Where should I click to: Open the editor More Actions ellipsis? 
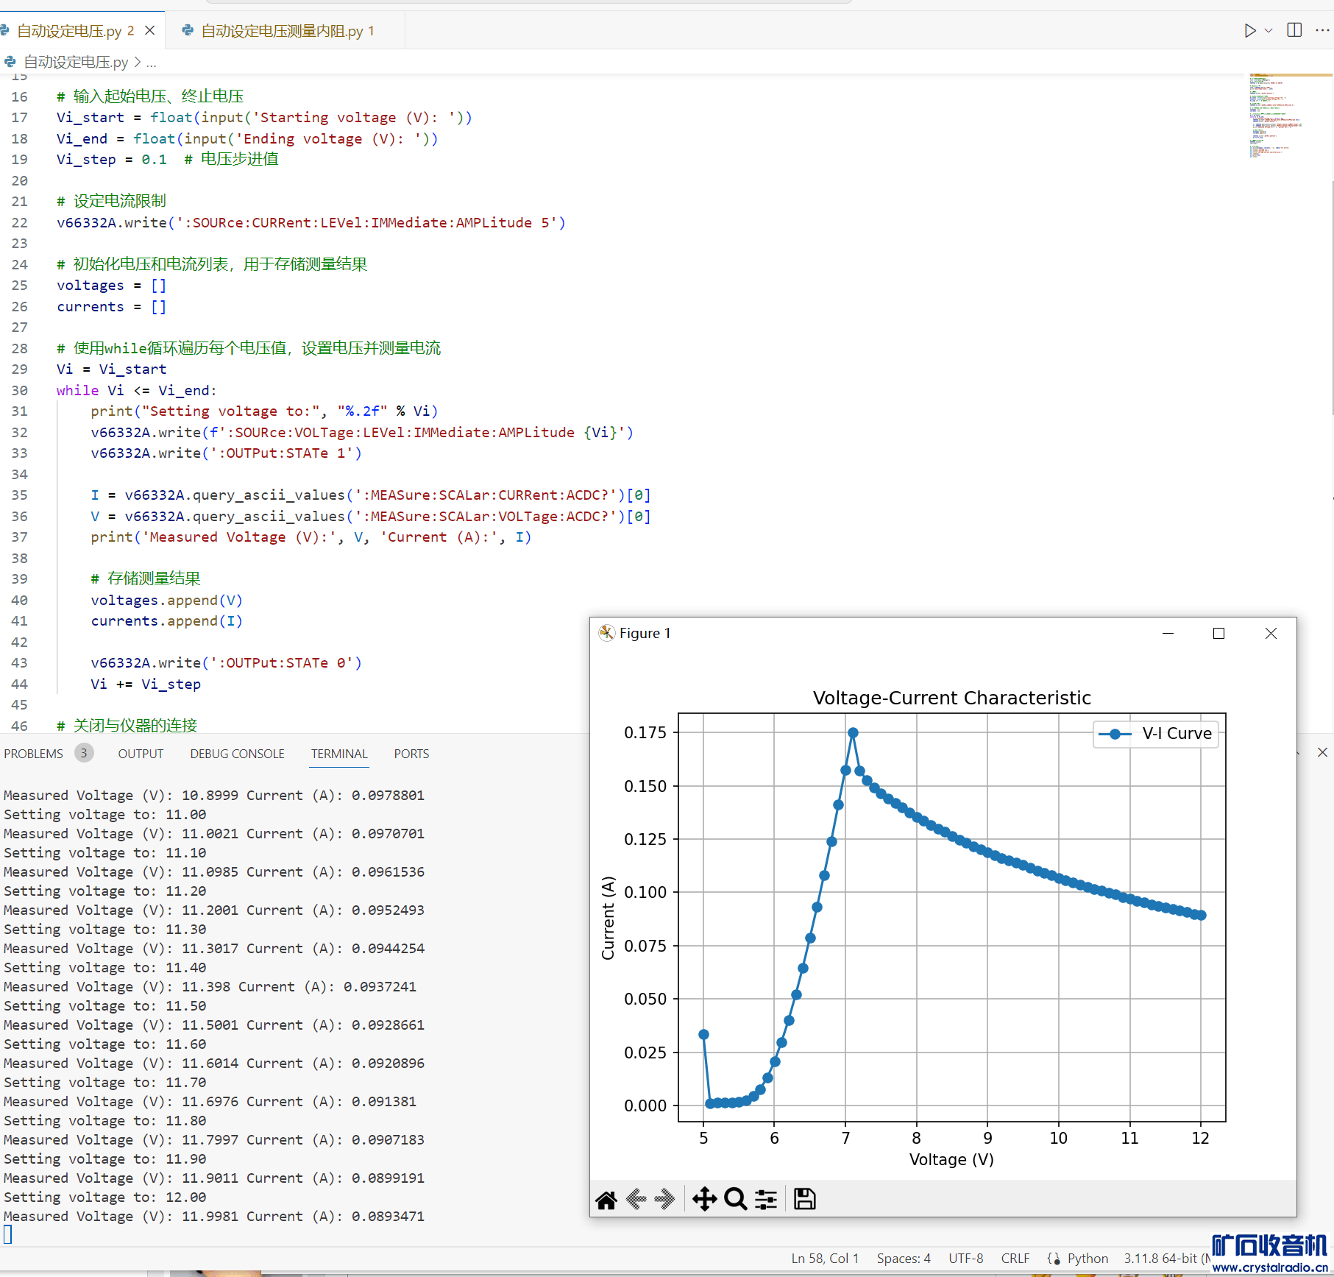(x=1322, y=30)
